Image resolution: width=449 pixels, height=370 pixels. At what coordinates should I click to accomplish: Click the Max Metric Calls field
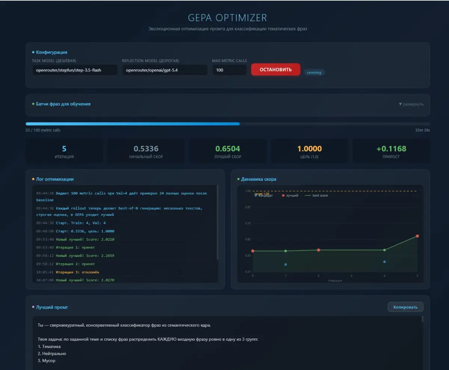click(x=229, y=70)
